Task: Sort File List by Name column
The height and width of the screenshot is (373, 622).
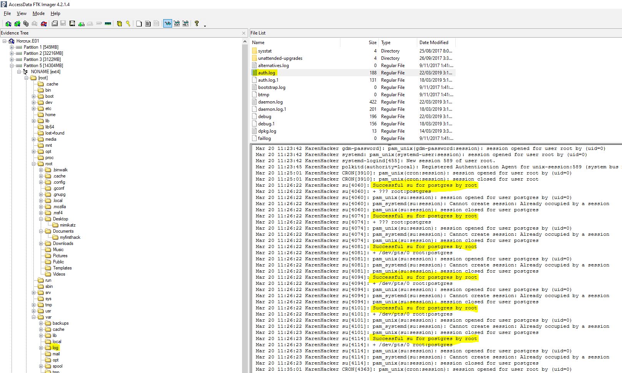Action: pos(295,43)
